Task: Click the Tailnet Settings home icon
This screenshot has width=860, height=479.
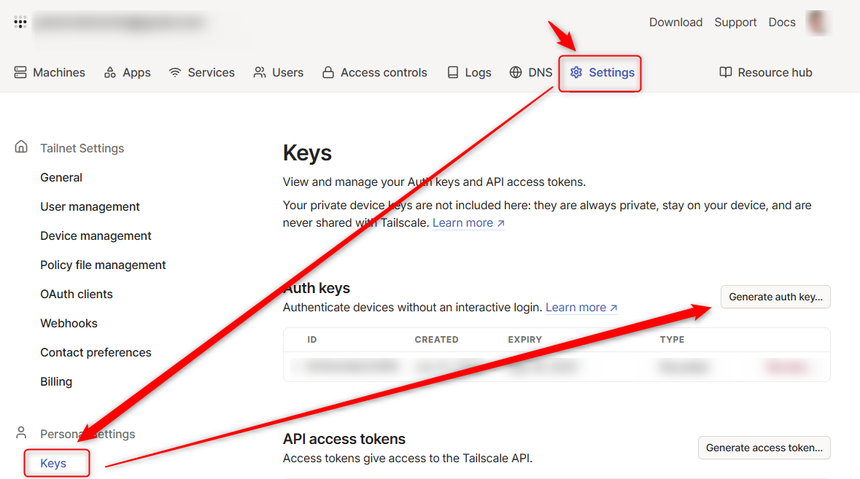Action: point(21,147)
